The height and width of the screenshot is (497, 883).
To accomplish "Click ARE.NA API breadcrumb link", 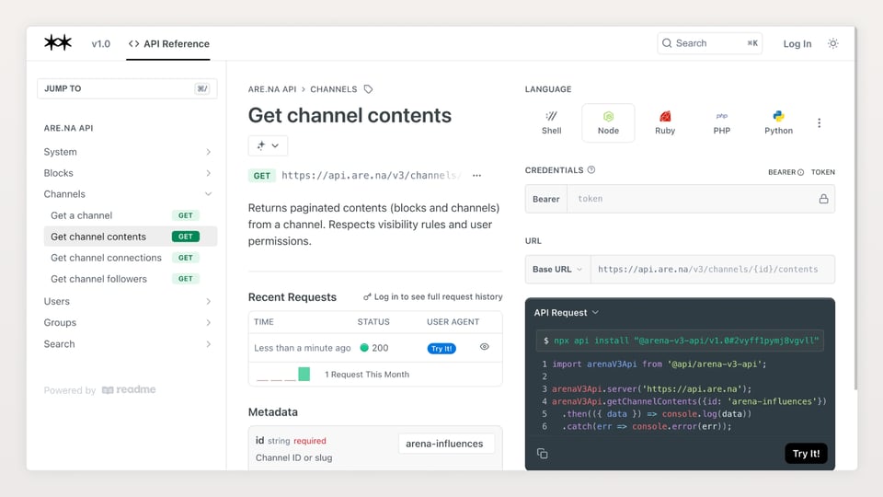I will (272, 89).
